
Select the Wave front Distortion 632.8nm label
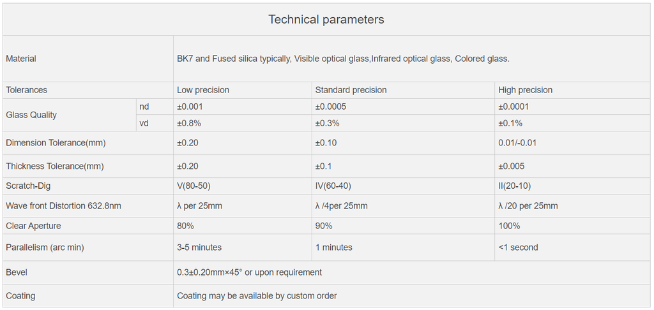[x=63, y=206]
